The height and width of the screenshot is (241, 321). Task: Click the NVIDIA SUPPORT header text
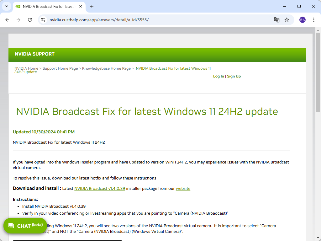pos(34,54)
